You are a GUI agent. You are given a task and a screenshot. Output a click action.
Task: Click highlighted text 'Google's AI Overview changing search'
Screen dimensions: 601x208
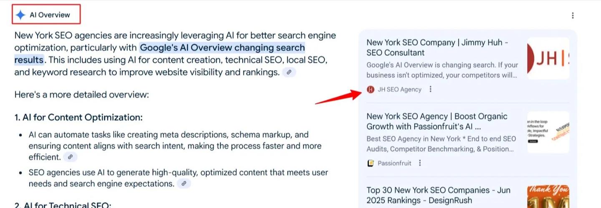click(x=222, y=47)
